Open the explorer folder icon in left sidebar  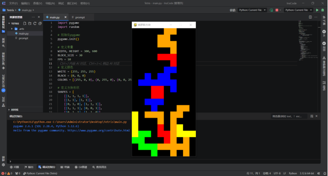point(3,32)
